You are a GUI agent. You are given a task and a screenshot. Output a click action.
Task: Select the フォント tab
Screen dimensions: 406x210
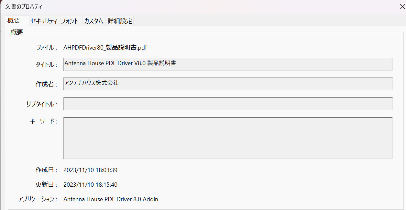click(x=70, y=21)
